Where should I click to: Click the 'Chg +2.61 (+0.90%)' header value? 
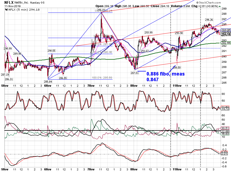click(205, 6)
